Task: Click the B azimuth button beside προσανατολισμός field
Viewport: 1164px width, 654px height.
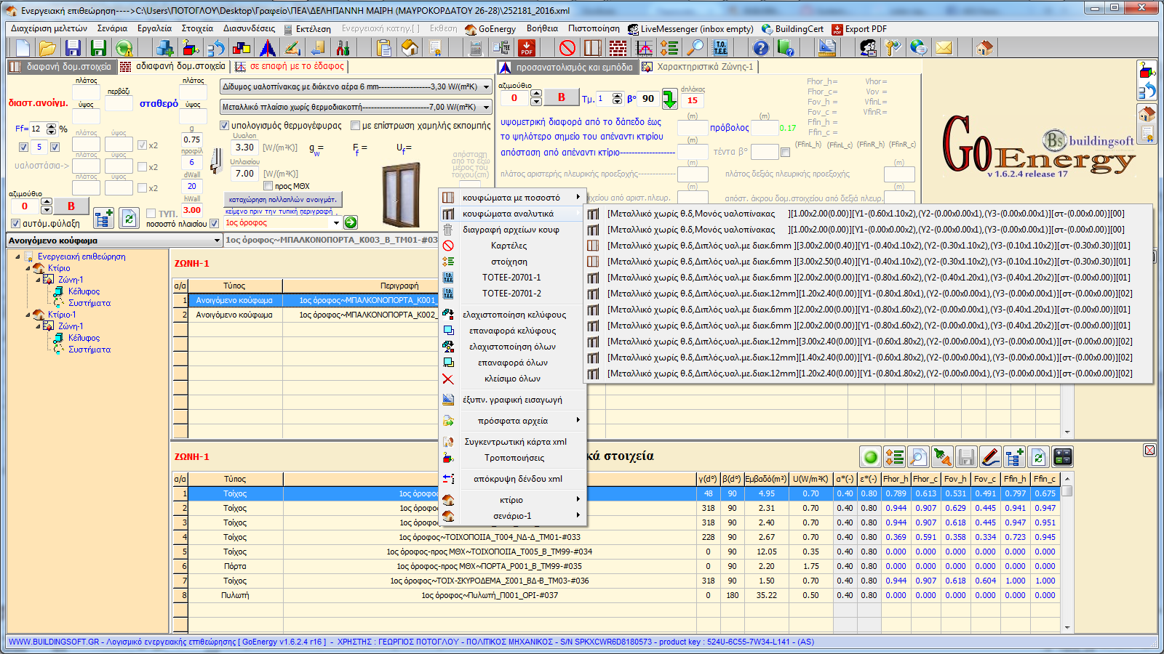Action: click(x=561, y=97)
